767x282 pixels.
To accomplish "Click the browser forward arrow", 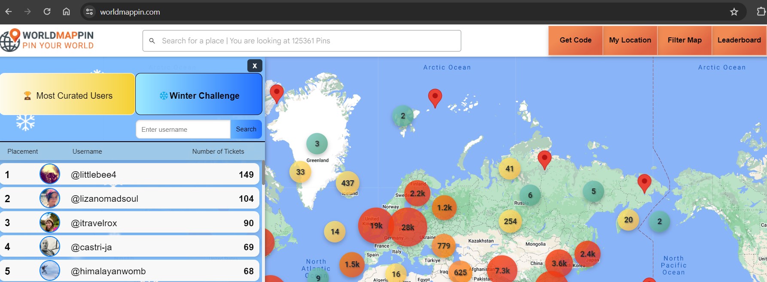I will [27, 12].
